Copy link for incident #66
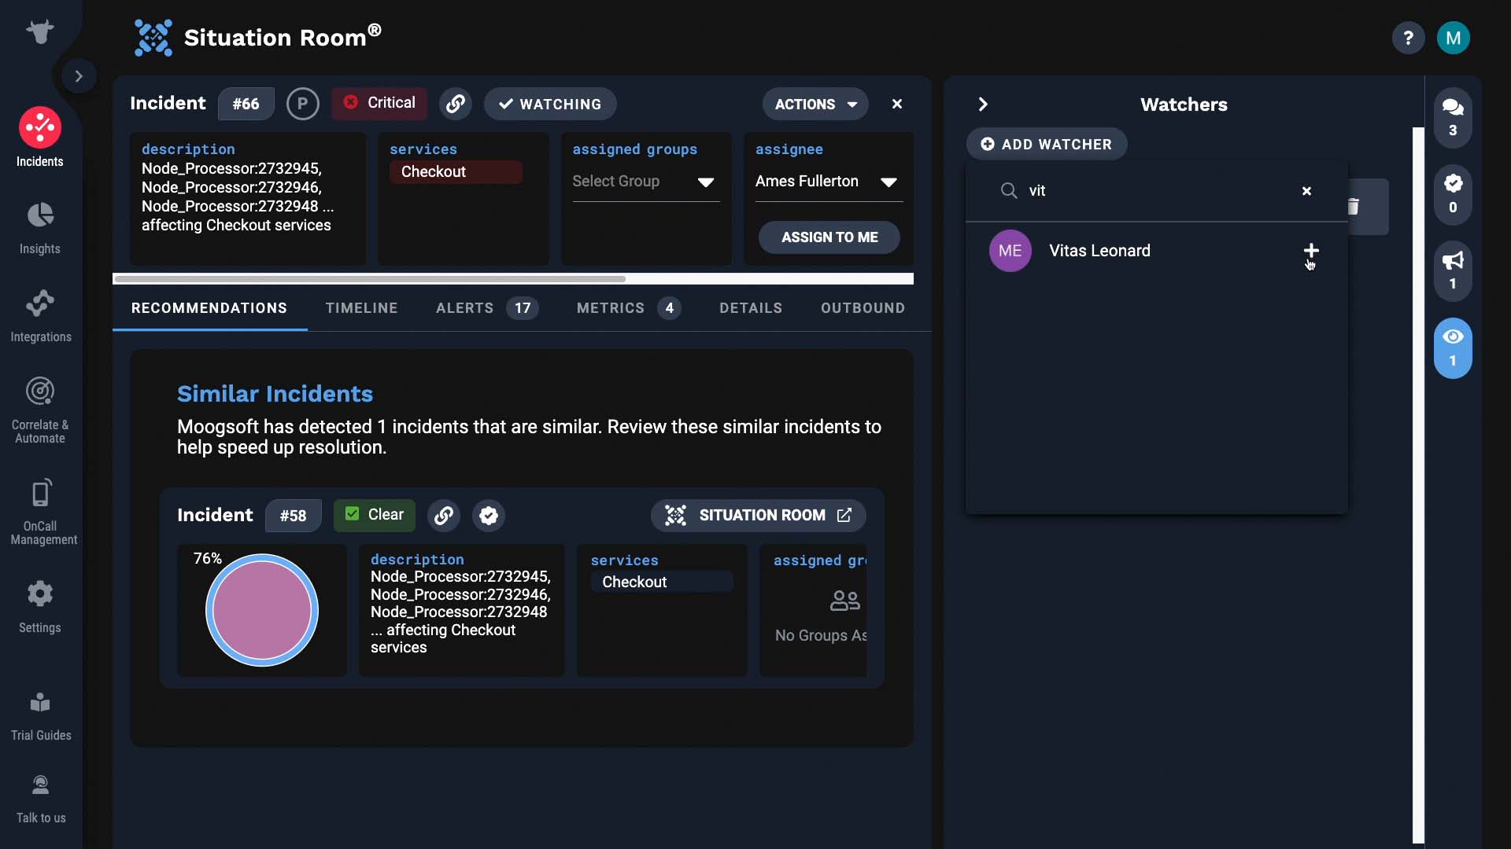Image resolution: width=1511 pixels, height=849 pixels. pos(456,104)
